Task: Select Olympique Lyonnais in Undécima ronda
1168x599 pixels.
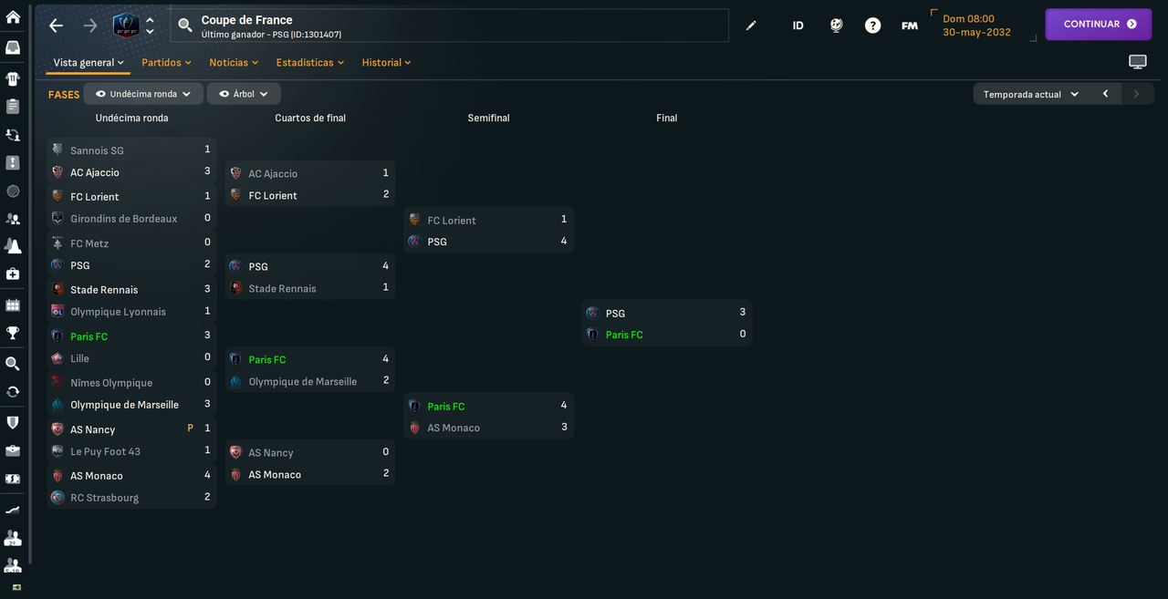Action: [x=118, y=312]
